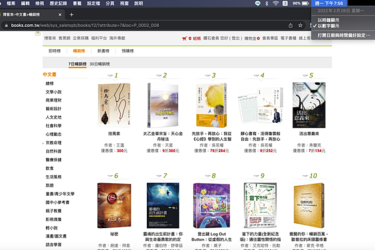This screenshot has width=375, height=250.
Task: Open the 活出意義來 book cover
Action: 309,105
